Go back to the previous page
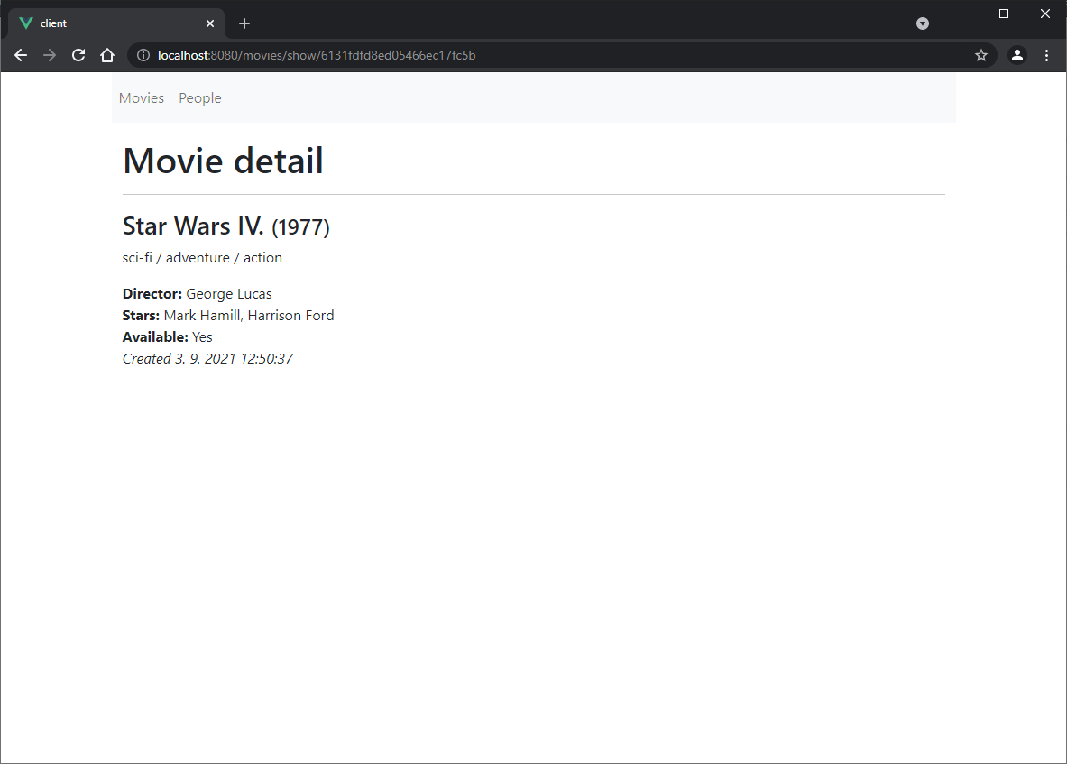This screenshot has height=764, width=1067. tap(21, 55)
